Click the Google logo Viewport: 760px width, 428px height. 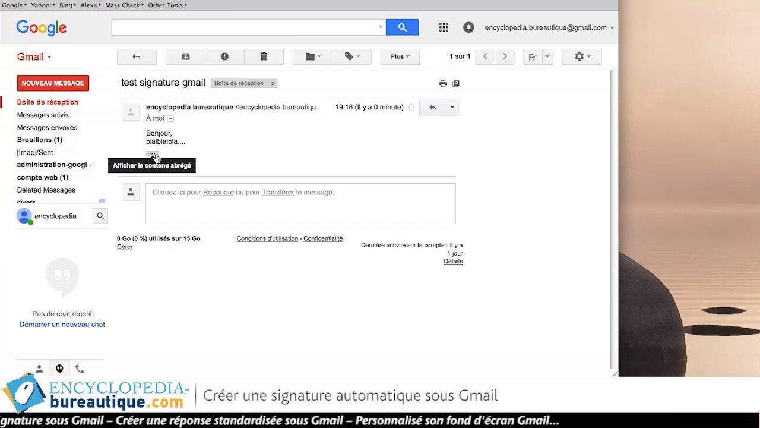click(x=42, y=28)
